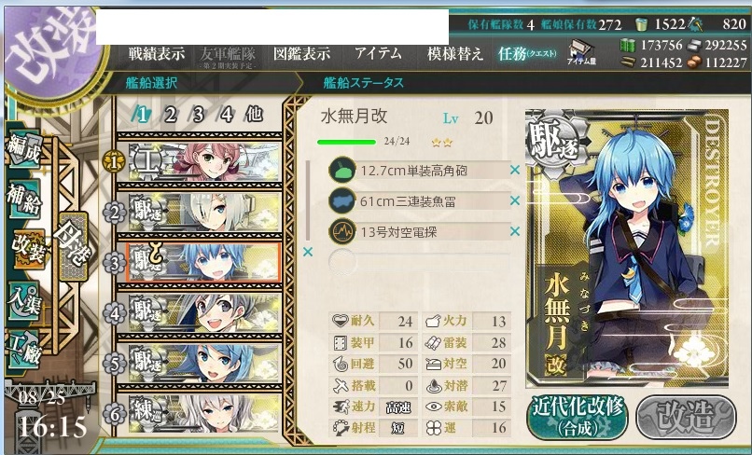The image size is (752, 455).
Task: Remove the 61cm三連装魚雷 with its X
Action: [x=515, y=200]
